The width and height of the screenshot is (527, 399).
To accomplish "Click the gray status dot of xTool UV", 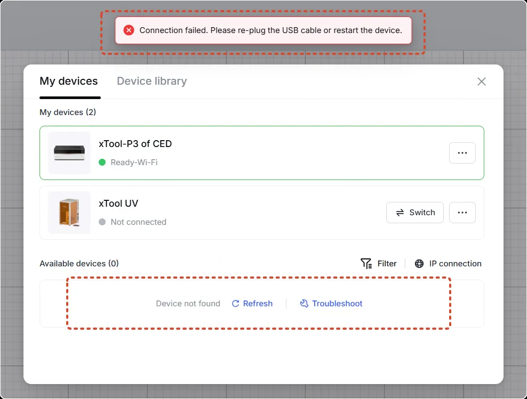I will (102, 222).
